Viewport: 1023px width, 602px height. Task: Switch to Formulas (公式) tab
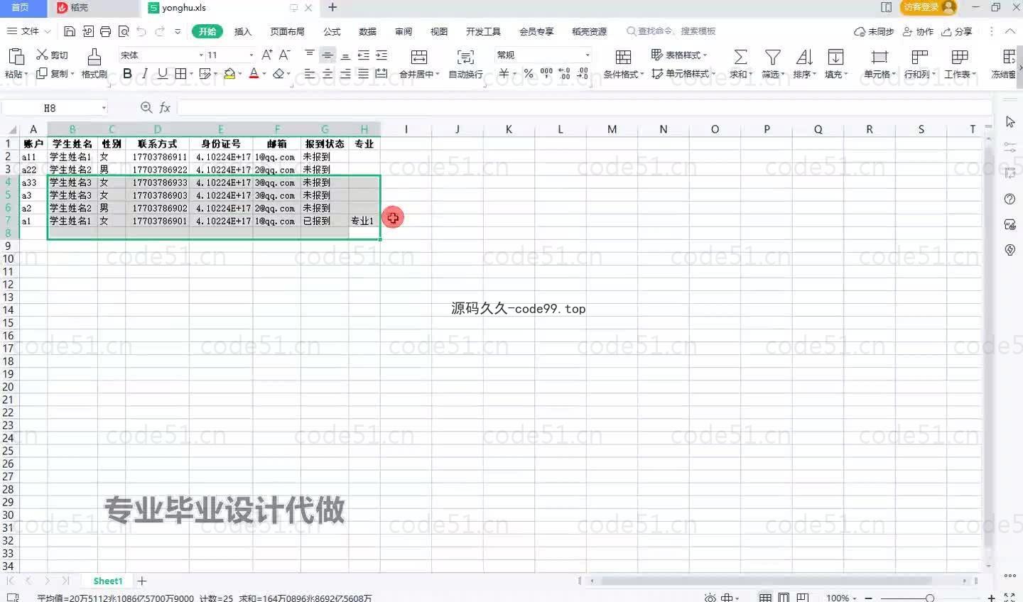(x=332, y=31)
